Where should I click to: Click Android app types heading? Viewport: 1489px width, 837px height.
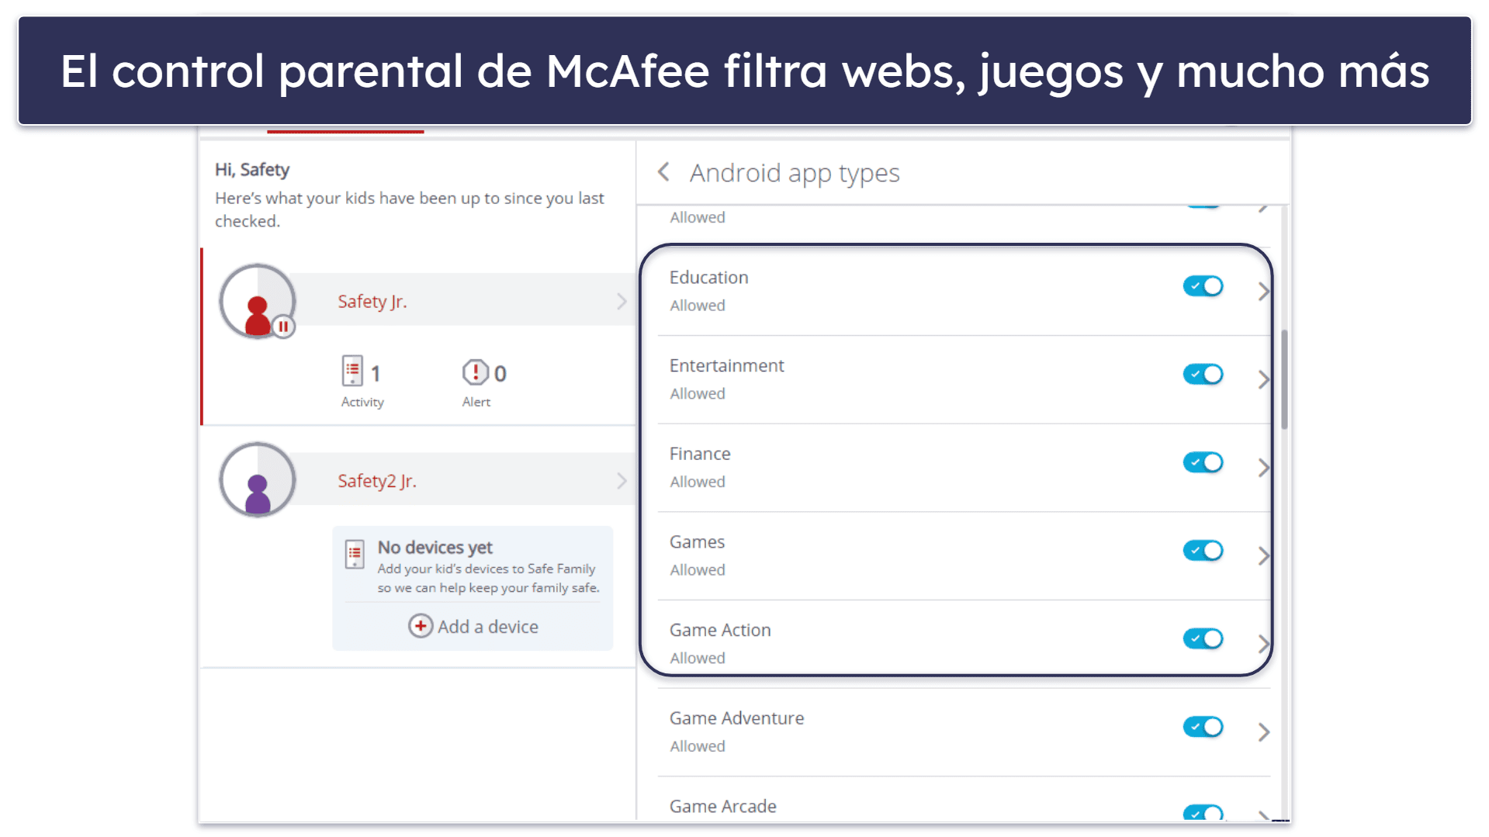pyautogui.click(x=795, y=173)
